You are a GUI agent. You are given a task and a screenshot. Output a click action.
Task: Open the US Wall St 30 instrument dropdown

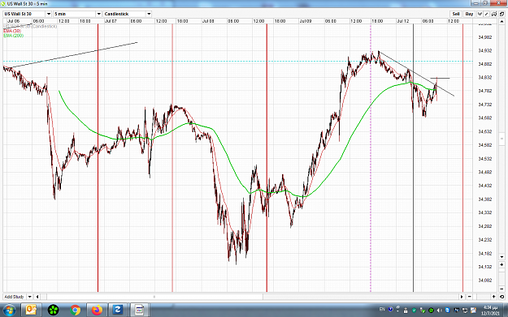[49, 14]
